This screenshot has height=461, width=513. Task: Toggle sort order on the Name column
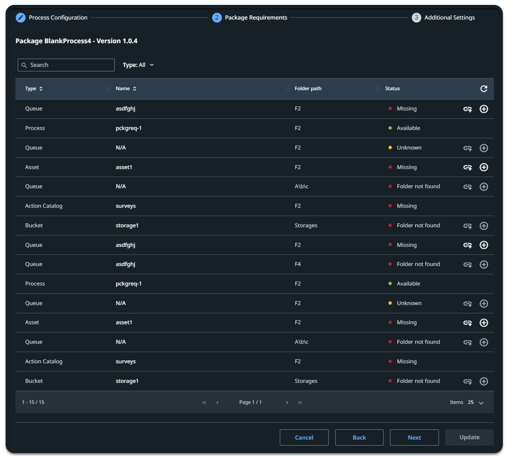coord(135,89)
